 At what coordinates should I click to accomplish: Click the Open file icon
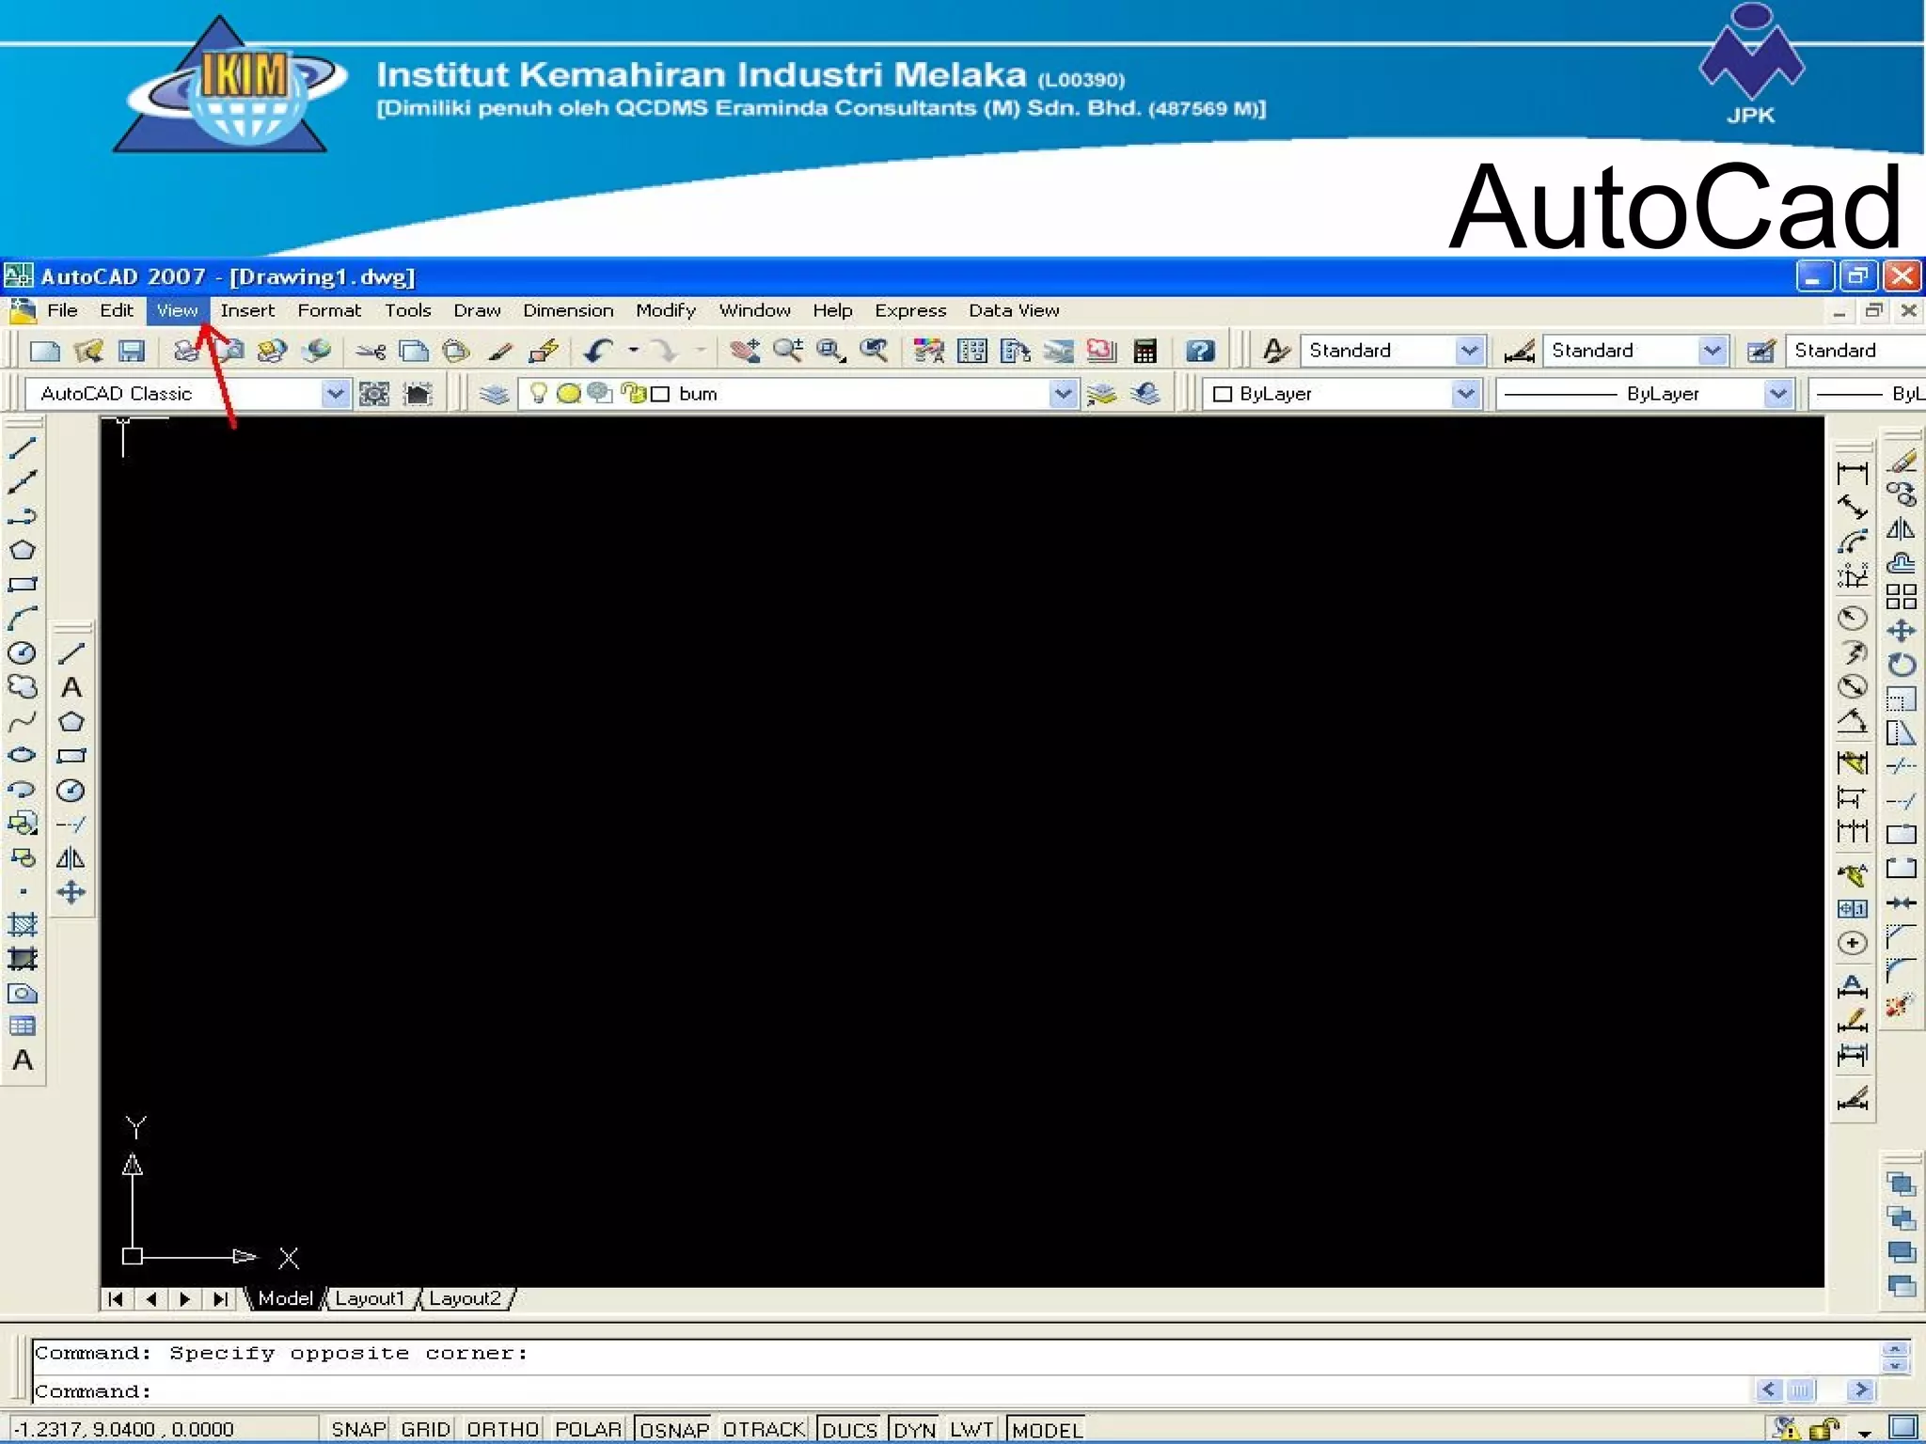[88, 352]
